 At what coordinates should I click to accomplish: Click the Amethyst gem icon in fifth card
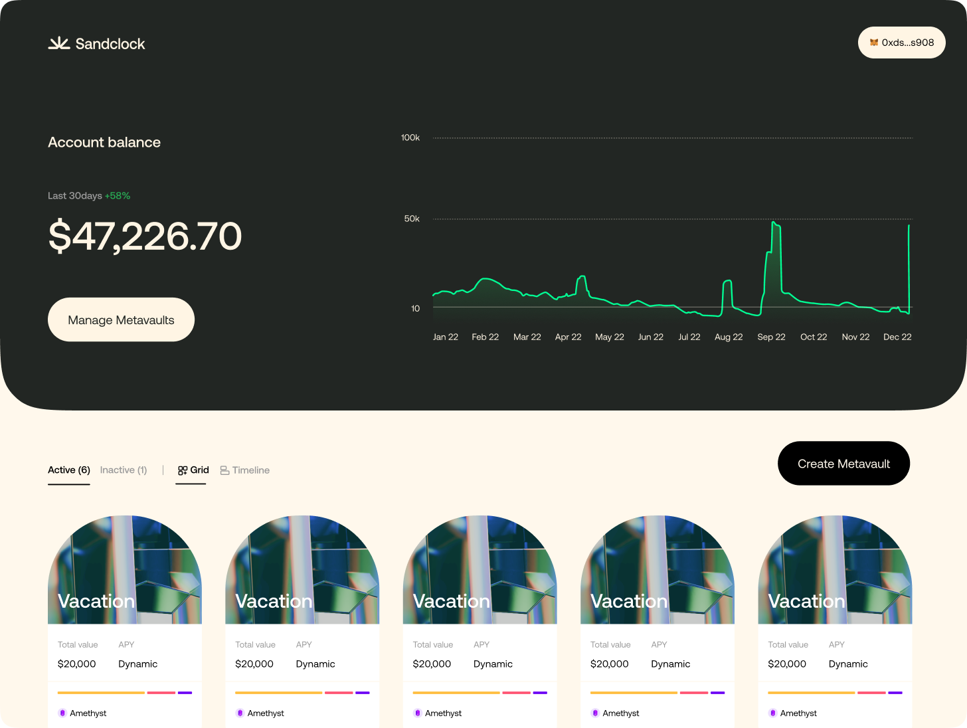coord(772,713)
